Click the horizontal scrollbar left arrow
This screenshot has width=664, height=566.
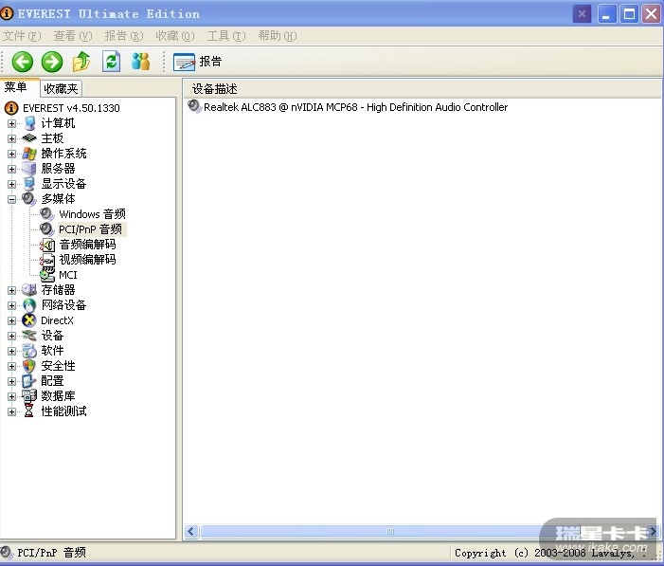191,531
